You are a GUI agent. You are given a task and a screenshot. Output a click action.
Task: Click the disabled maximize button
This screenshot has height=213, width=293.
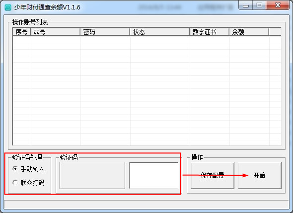tap(259, 5)
